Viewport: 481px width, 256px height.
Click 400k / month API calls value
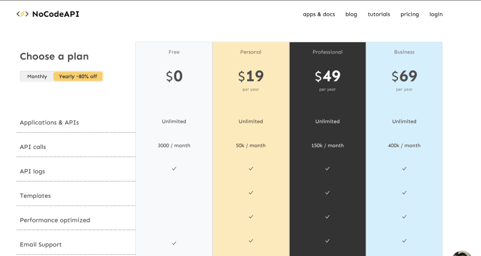tap(404, 145)
